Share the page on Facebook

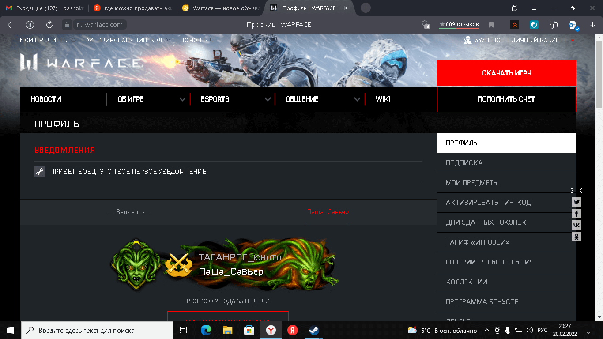coord(577,214)
